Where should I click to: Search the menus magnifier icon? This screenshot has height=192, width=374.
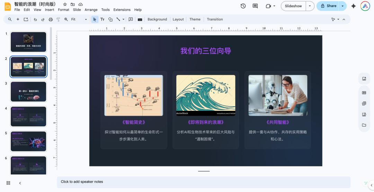tap(10, 19)
